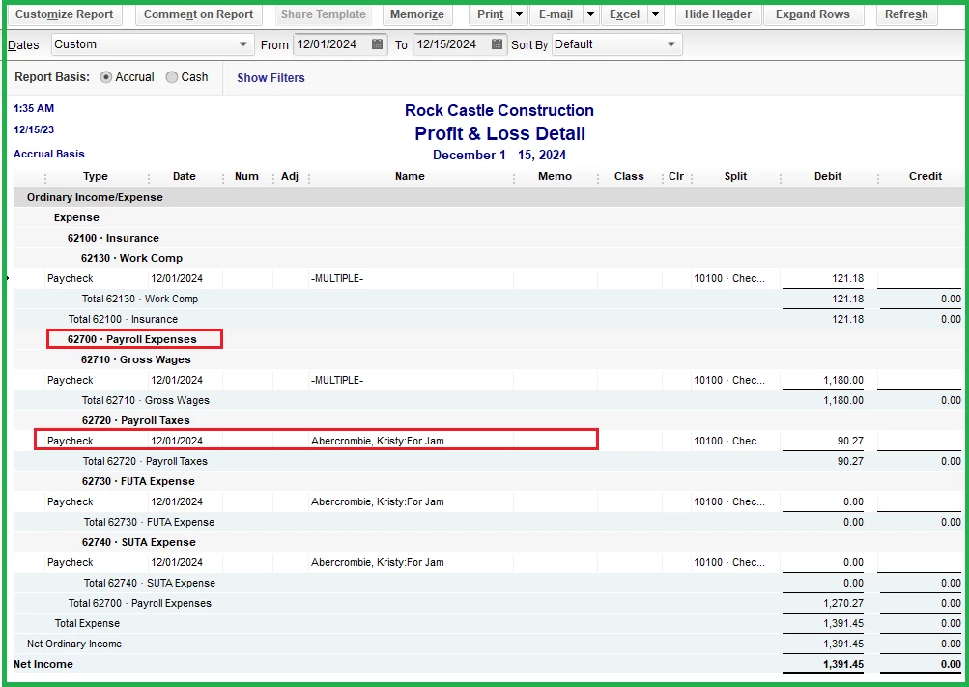Viewport: 969px width, 687px height.
Task: Click Customize Report
Action: (x=65, y=14)
